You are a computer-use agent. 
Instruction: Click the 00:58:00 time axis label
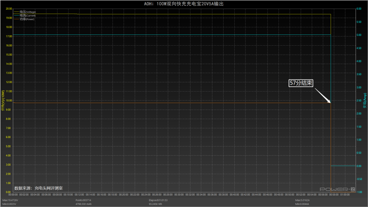coord(334,194)
